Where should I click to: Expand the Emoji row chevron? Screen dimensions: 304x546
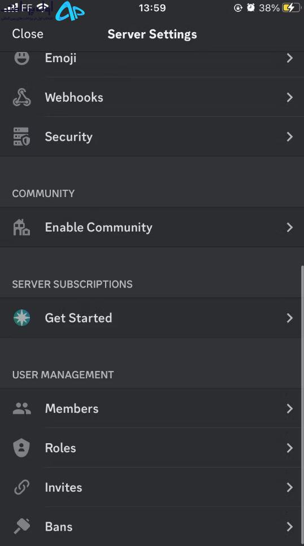tap(290, 58)
